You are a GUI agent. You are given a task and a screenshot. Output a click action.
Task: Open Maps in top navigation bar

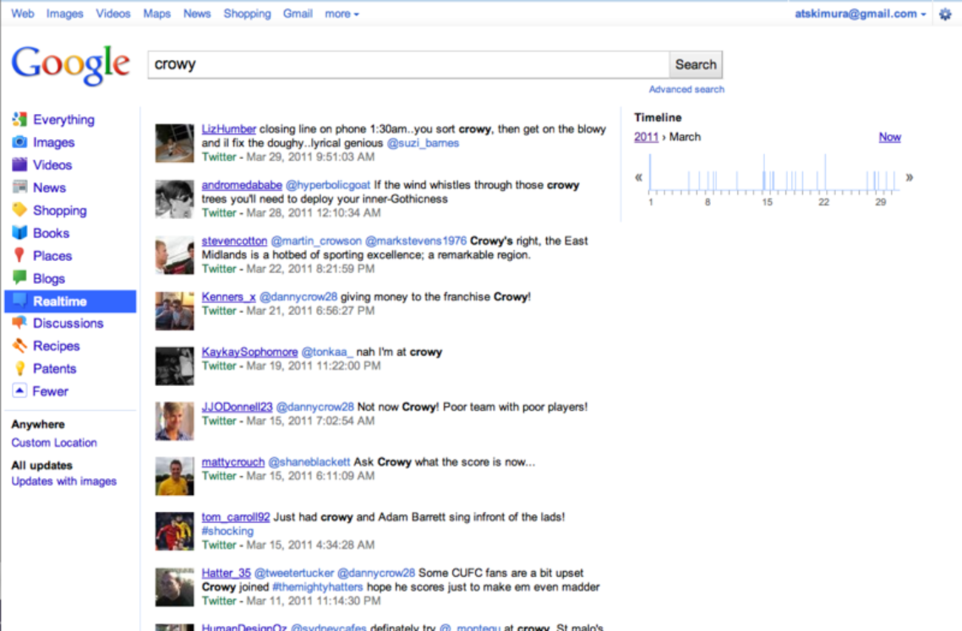point(157,13)
